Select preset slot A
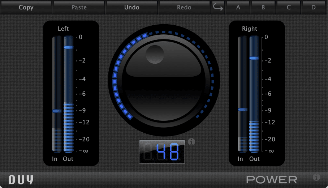The image size is (328, 188). pyautogui.click(x=238, y=7)
